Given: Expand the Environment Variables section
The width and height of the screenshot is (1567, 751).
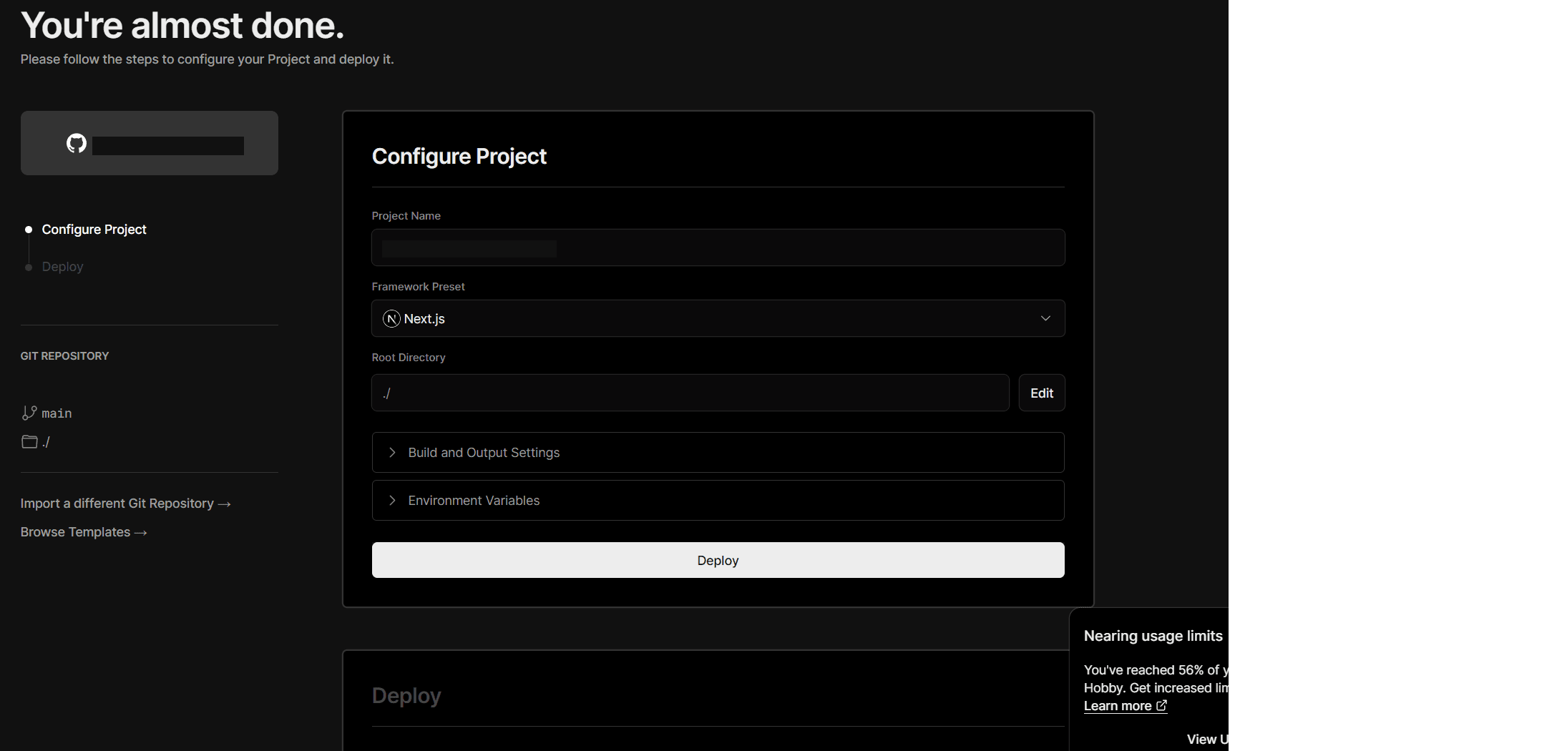Looking at the screenshot, I should tap(717, 500).
